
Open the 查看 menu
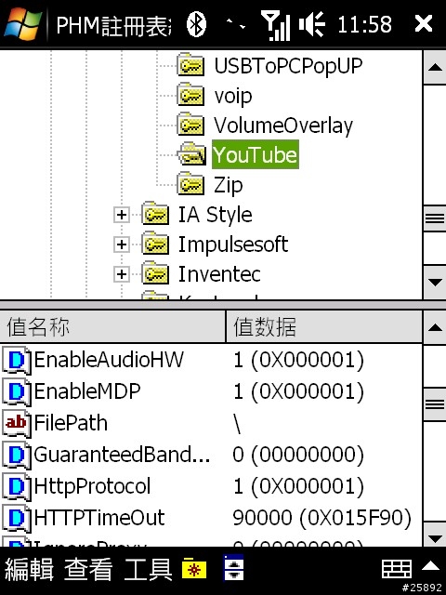click(89, 570)
